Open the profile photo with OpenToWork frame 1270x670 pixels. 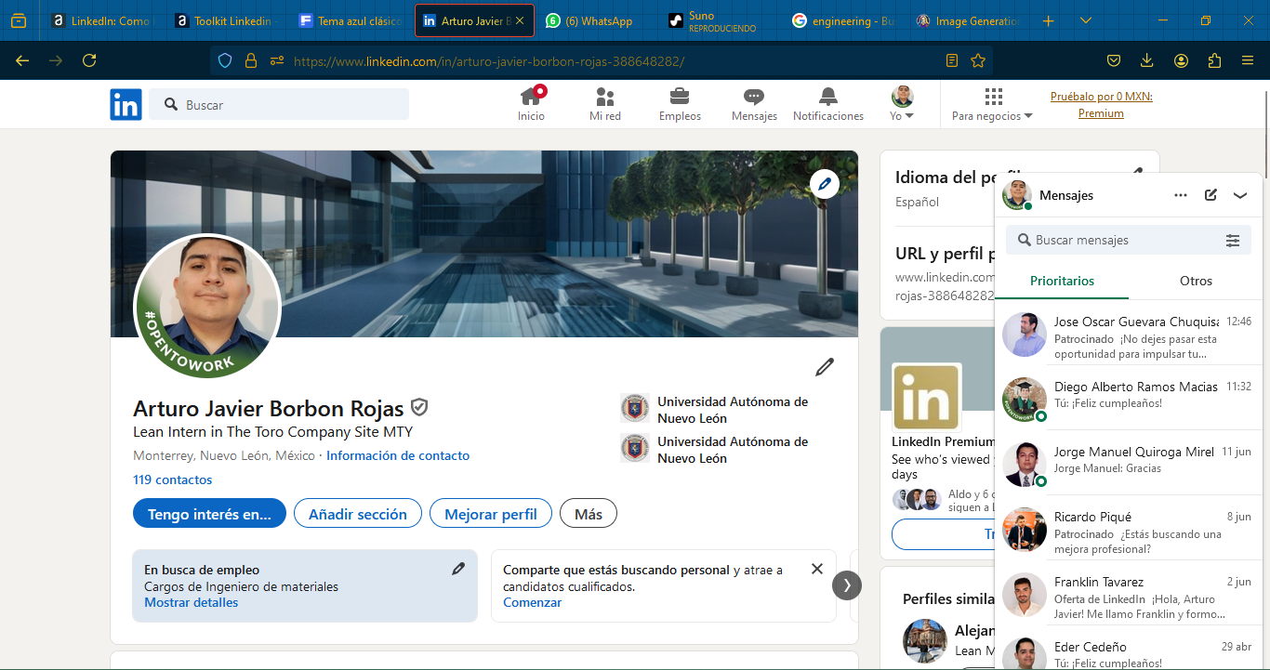tap(207, 307)
